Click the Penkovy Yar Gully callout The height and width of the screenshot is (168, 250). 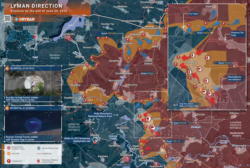[237, 34]
